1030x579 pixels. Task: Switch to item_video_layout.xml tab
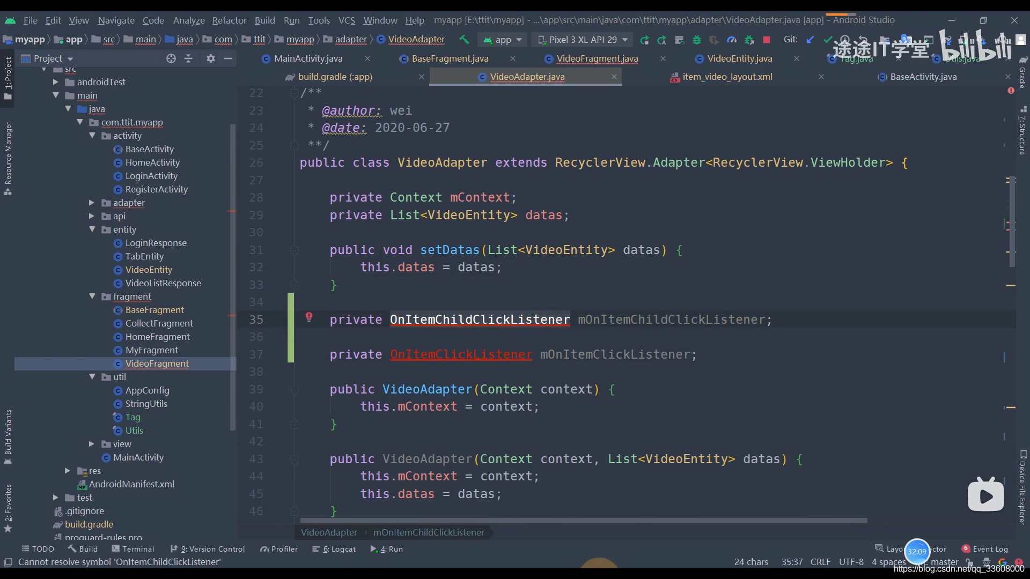727,77
